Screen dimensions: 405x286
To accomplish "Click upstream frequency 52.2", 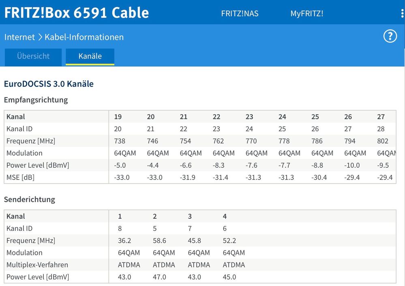I will 229,241.
